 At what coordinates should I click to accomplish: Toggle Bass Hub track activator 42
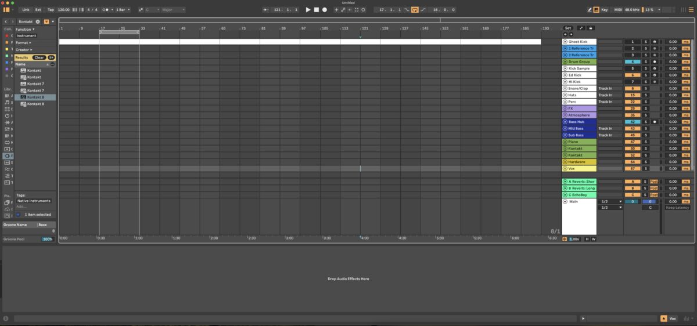pos(632,122)
